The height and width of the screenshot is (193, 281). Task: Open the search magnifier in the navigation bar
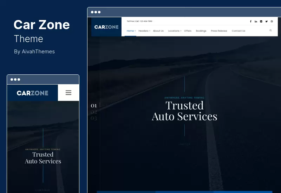[270, 31]
